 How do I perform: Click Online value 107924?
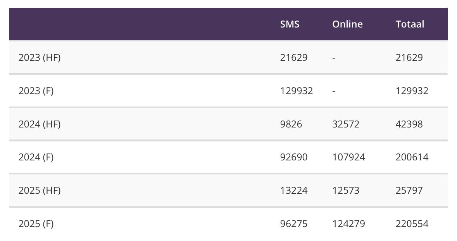click(348, 157)
